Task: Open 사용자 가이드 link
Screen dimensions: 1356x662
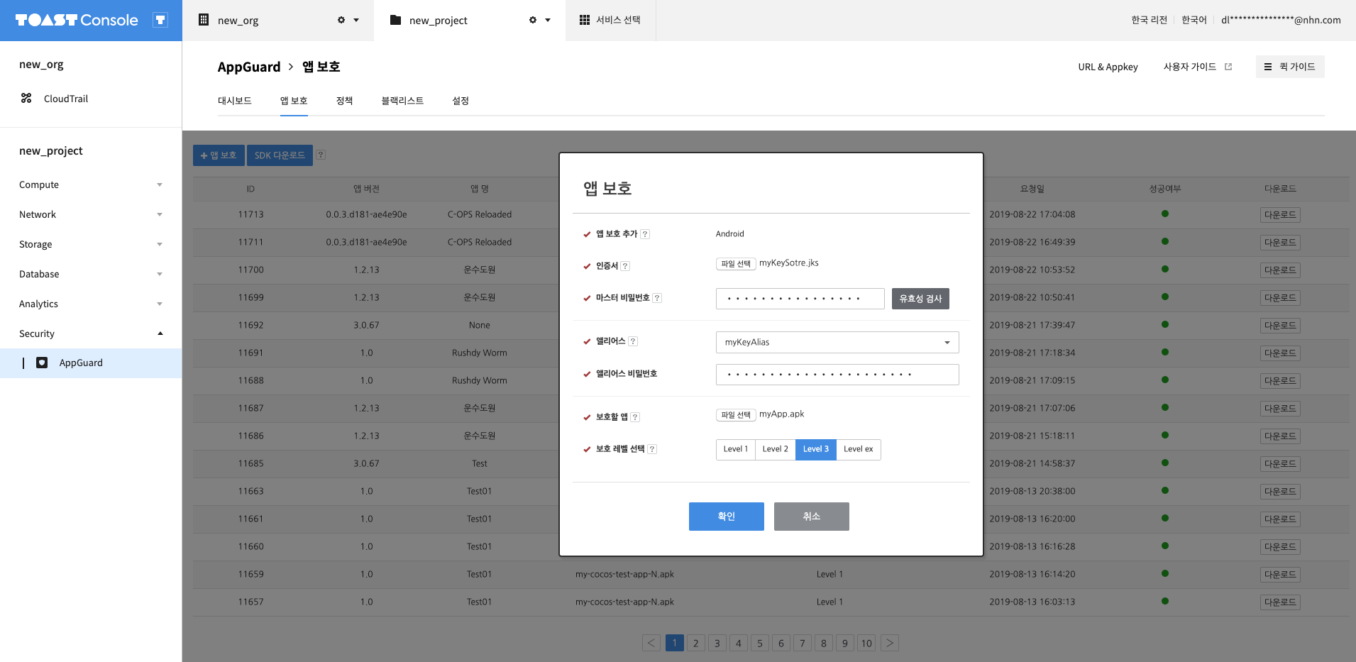Action: 1190,67
